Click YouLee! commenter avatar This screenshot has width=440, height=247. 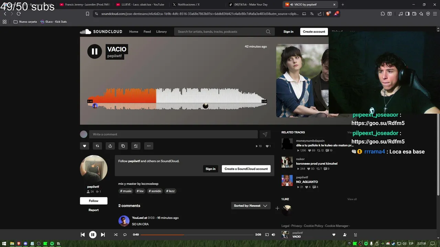124,221
